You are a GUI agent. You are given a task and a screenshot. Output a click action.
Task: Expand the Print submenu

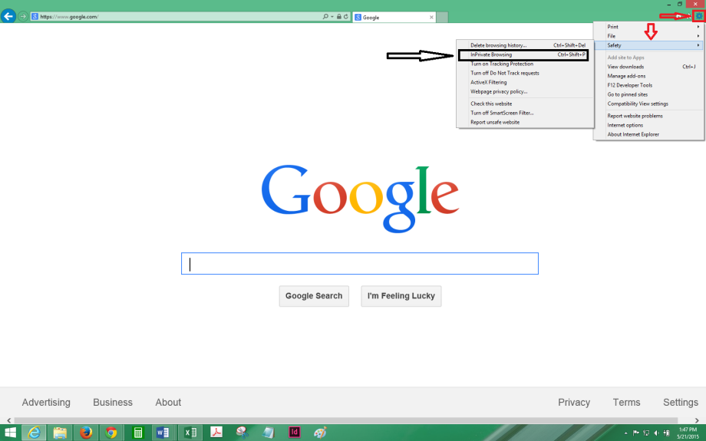pyautogui.click(x=648, y=27)
